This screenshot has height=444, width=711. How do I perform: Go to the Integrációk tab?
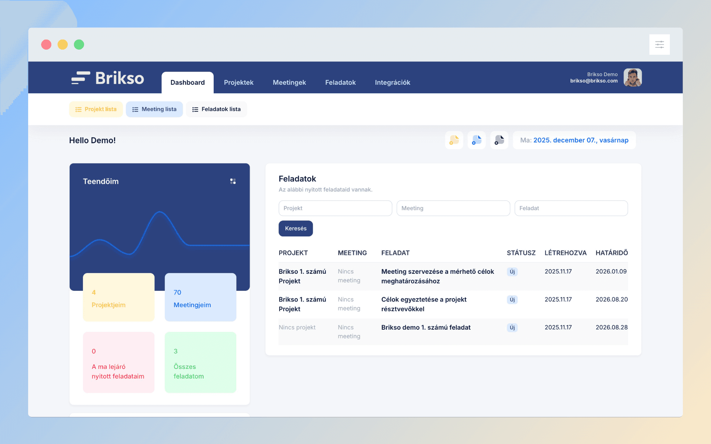point(392,83)
